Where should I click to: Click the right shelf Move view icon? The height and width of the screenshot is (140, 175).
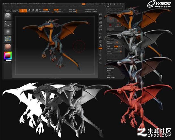[x=100, y=38]
